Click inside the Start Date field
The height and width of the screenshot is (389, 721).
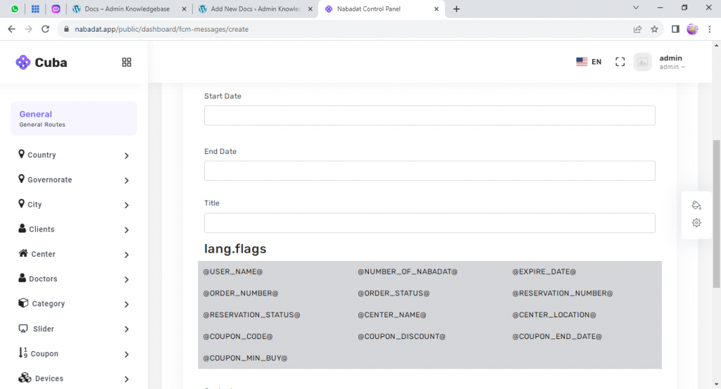(x=430, y=115)
